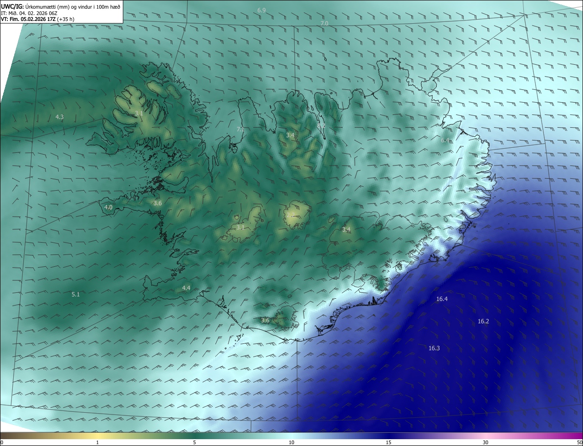Screen dimensions: 583x446
Task: Click the map value 4.4
Action: (186, 288)
